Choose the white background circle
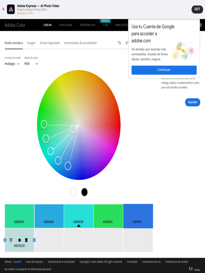Viewport: 205px width, 273px height. coord(73,192)
